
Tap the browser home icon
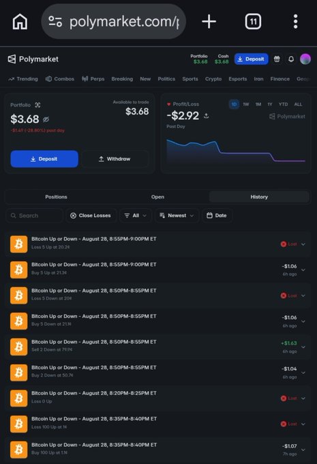[x=20, y=22]
